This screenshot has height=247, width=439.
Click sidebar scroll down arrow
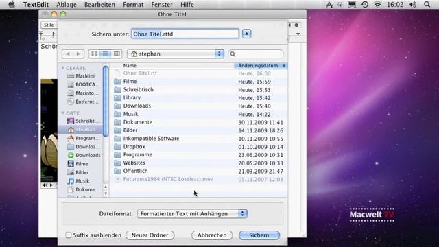(106, 193)
